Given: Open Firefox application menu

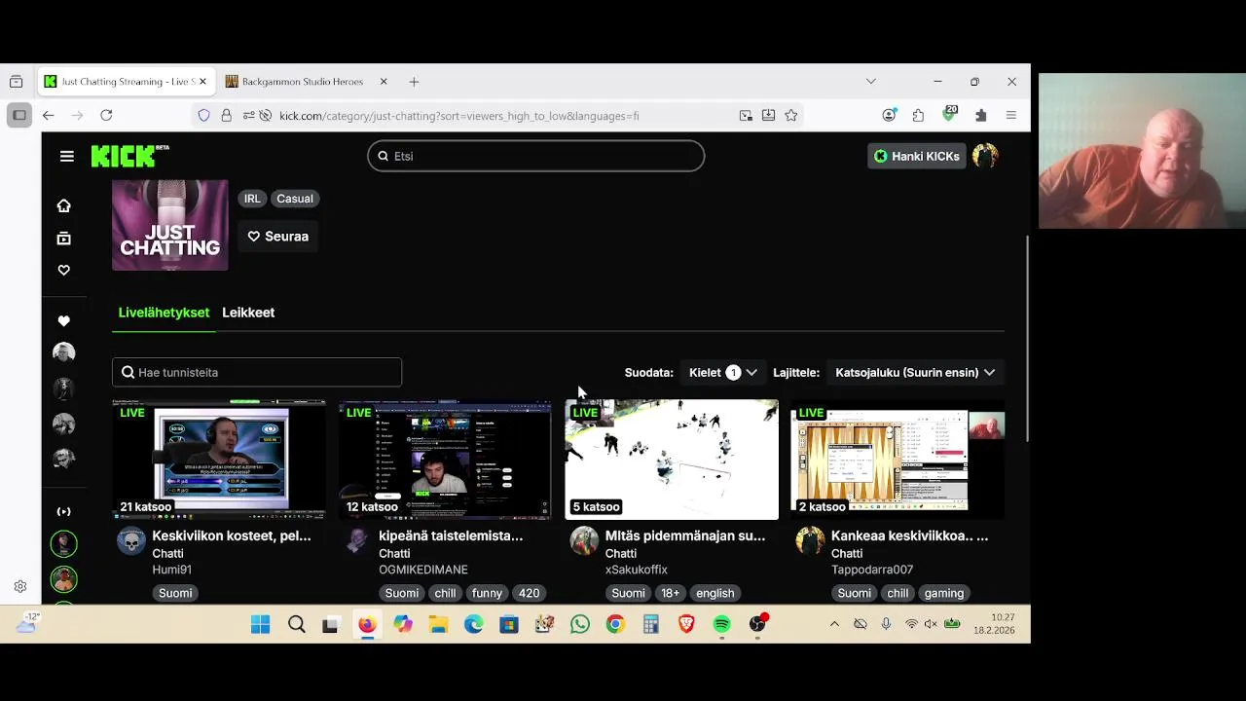Looking at the screenshot, I should point(1011,115).
